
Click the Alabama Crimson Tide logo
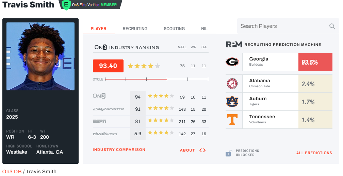[x=232, y=84]
